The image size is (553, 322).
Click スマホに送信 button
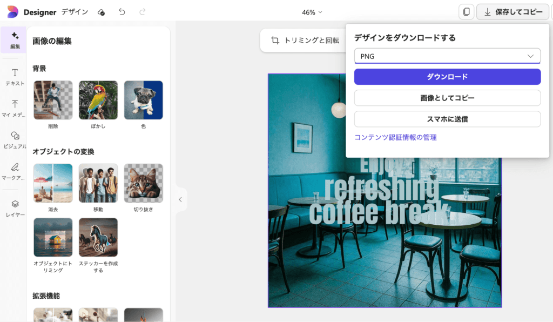pyautogui.click(x=447, y=119)
